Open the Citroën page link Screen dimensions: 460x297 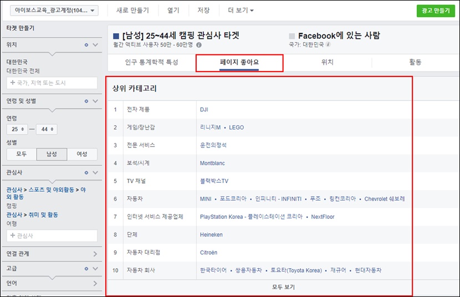click(x=208, y=253)
